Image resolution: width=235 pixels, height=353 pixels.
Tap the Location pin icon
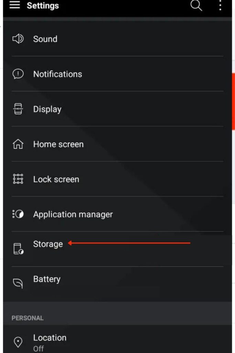click(18, 342)
